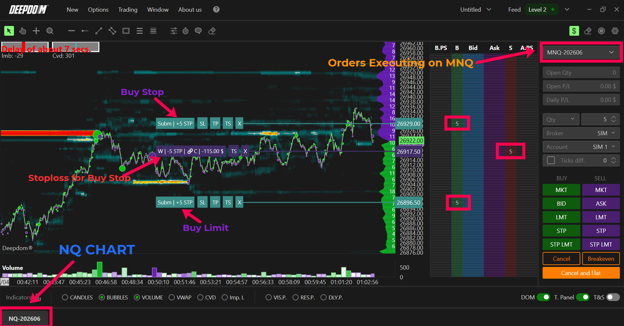Pick the parallel channel drawing tool
624x326 pixels.
(x=112, y=31)
